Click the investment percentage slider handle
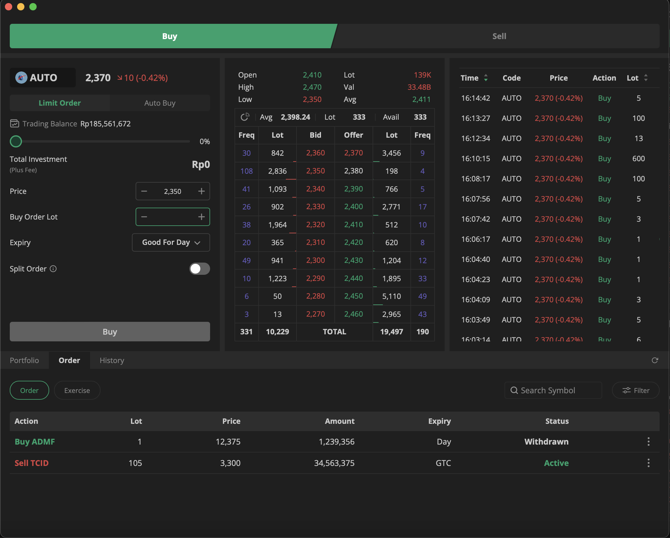Screen dimensions: 670x538 16,141
